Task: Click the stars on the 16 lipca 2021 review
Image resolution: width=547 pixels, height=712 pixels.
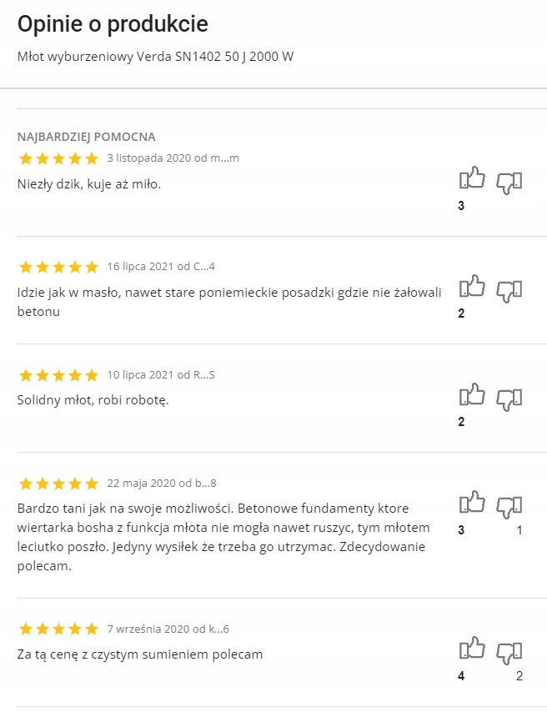Action: tap(58, 267)
